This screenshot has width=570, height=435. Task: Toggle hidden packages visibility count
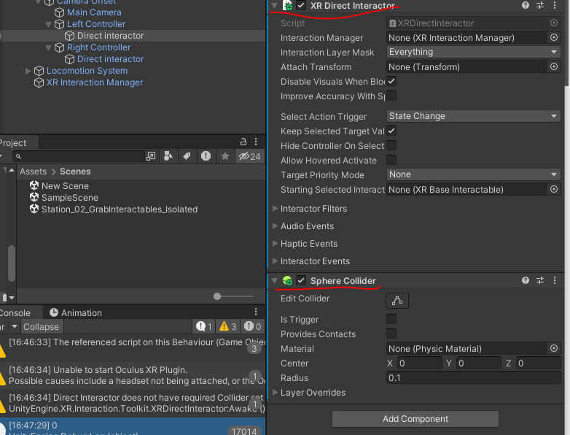pos(250,156)
